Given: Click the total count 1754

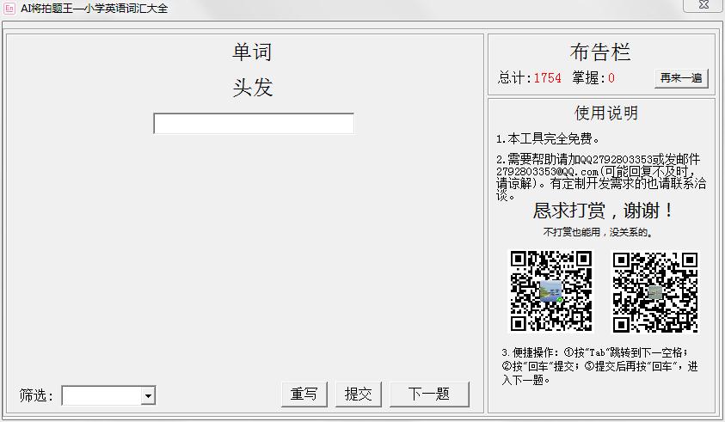Looking at the screenshot, I should coord(548,78).
